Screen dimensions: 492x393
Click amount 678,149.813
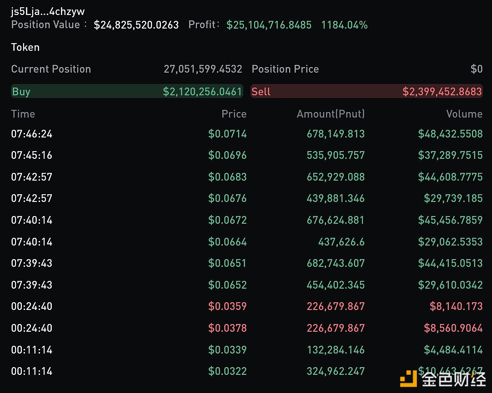(x=336, y=134)
